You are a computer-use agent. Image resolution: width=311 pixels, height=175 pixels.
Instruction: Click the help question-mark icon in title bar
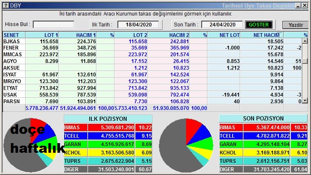pyautogui.click(x=6, y=5)
